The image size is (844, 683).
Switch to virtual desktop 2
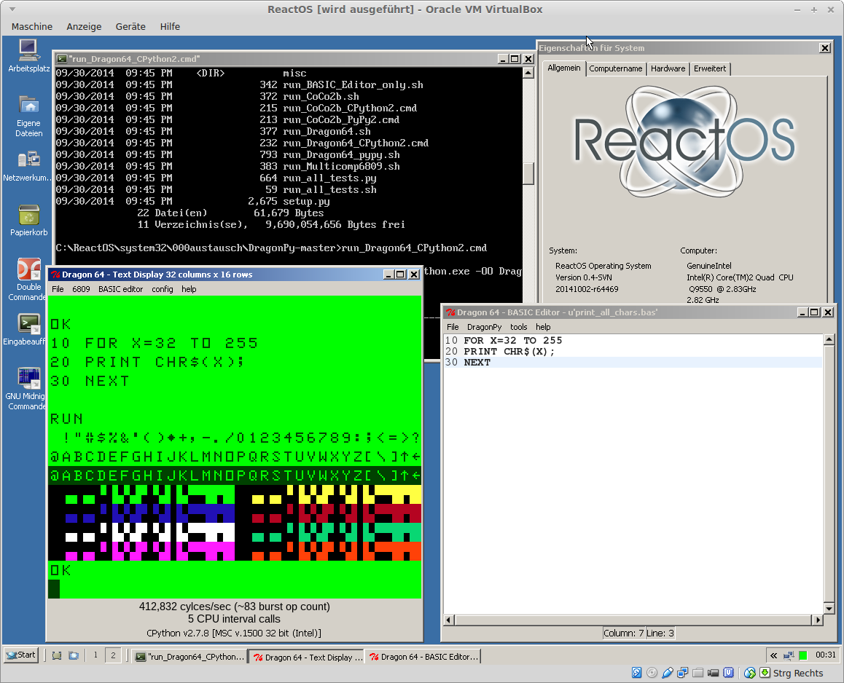click(x=113, y=655)
